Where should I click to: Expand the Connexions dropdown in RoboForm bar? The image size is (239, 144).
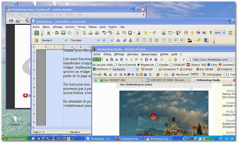tap(177, 69)
